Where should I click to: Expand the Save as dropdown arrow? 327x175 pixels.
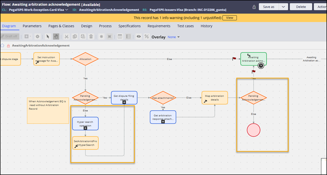283,7
